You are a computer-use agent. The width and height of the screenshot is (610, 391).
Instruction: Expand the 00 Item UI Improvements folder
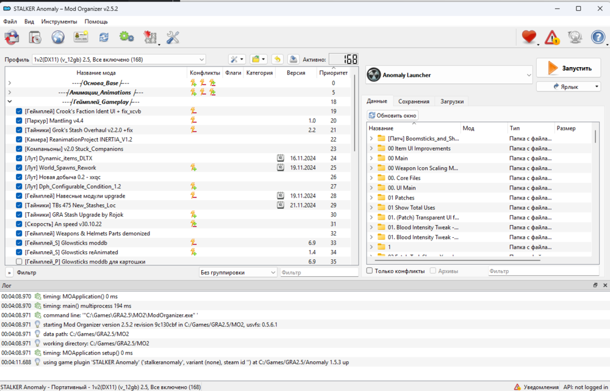coord(371,148)
